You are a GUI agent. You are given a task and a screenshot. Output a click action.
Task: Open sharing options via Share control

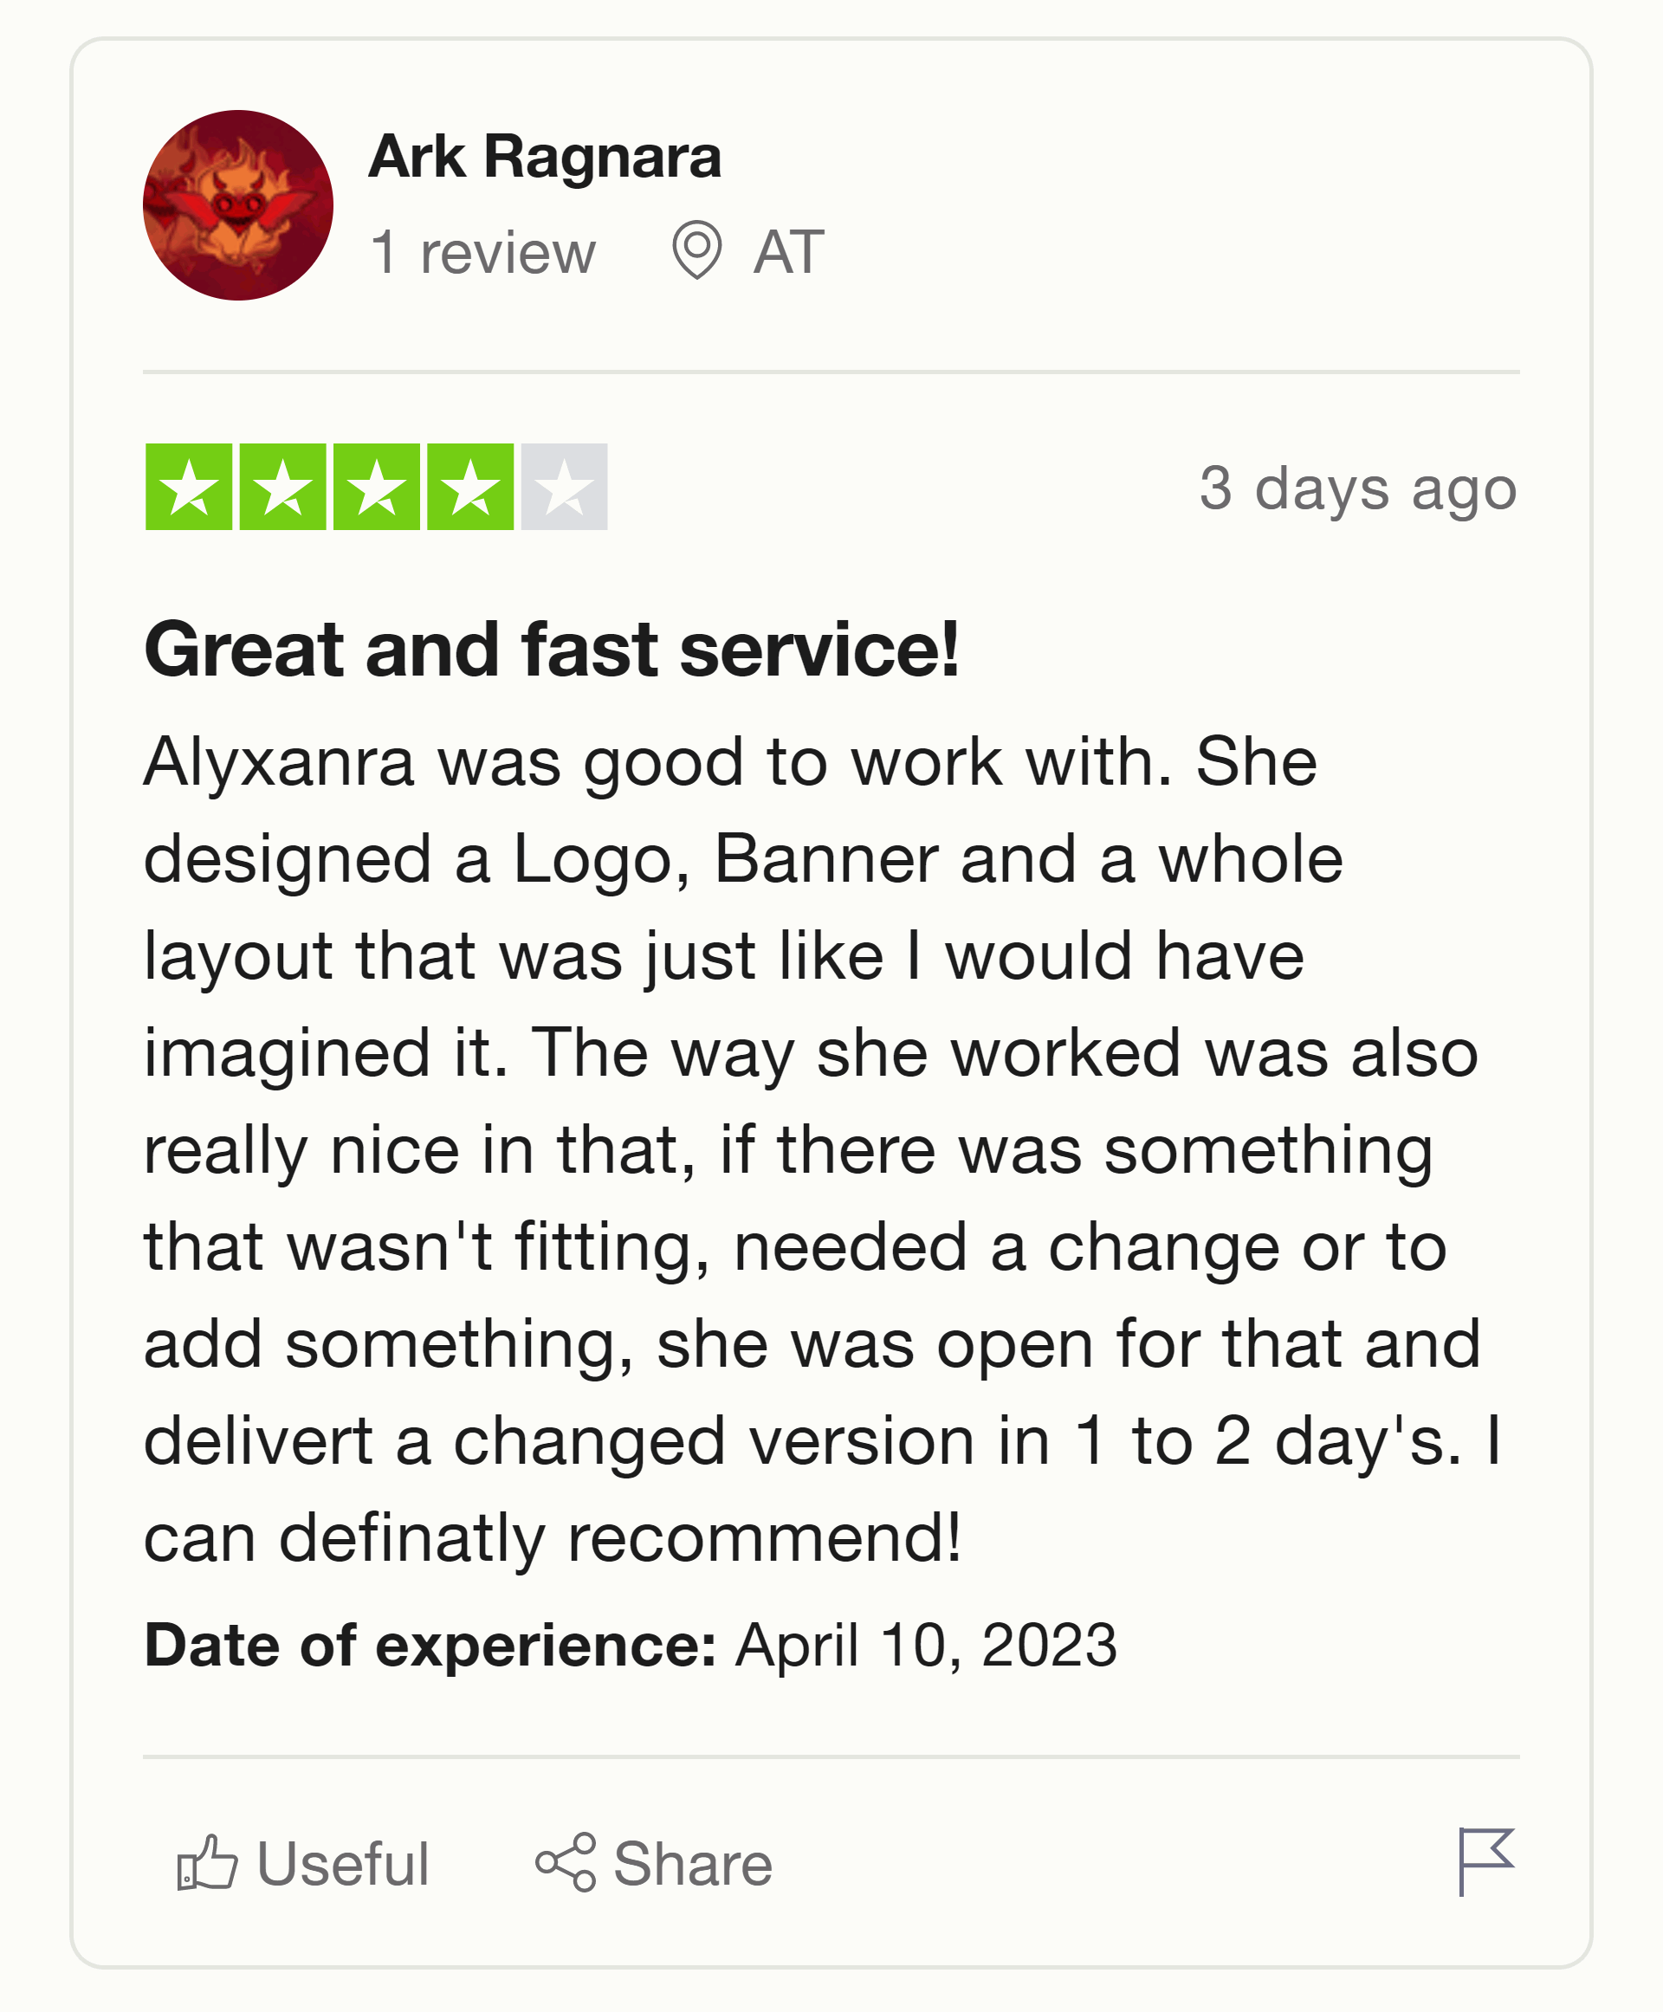pyautogui.click(x=651, y=1864)
